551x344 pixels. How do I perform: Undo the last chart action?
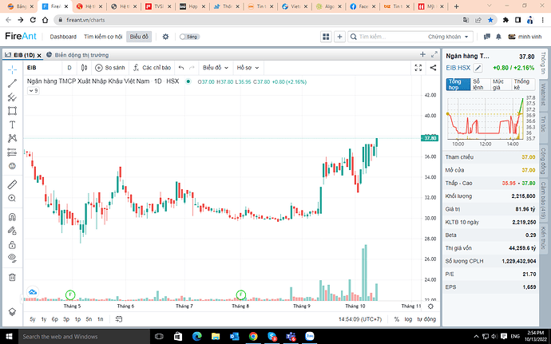pyautogui.click(x=181, y=68)
